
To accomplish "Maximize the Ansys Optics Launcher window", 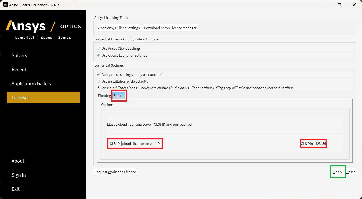I will (x=339, y=5).
